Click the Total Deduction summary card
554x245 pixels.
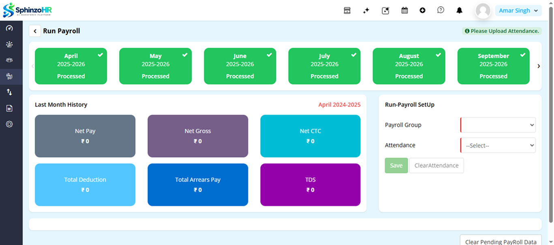85,185
